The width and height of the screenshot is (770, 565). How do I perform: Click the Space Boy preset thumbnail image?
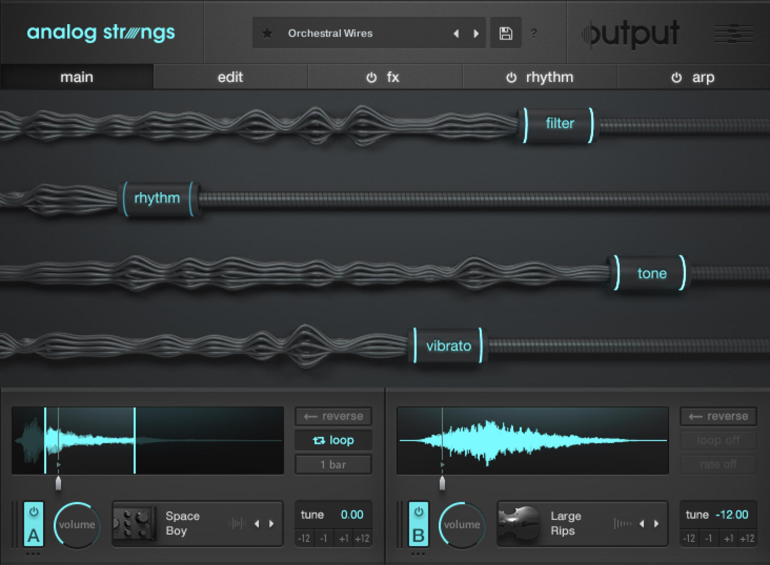pos(133,523)
